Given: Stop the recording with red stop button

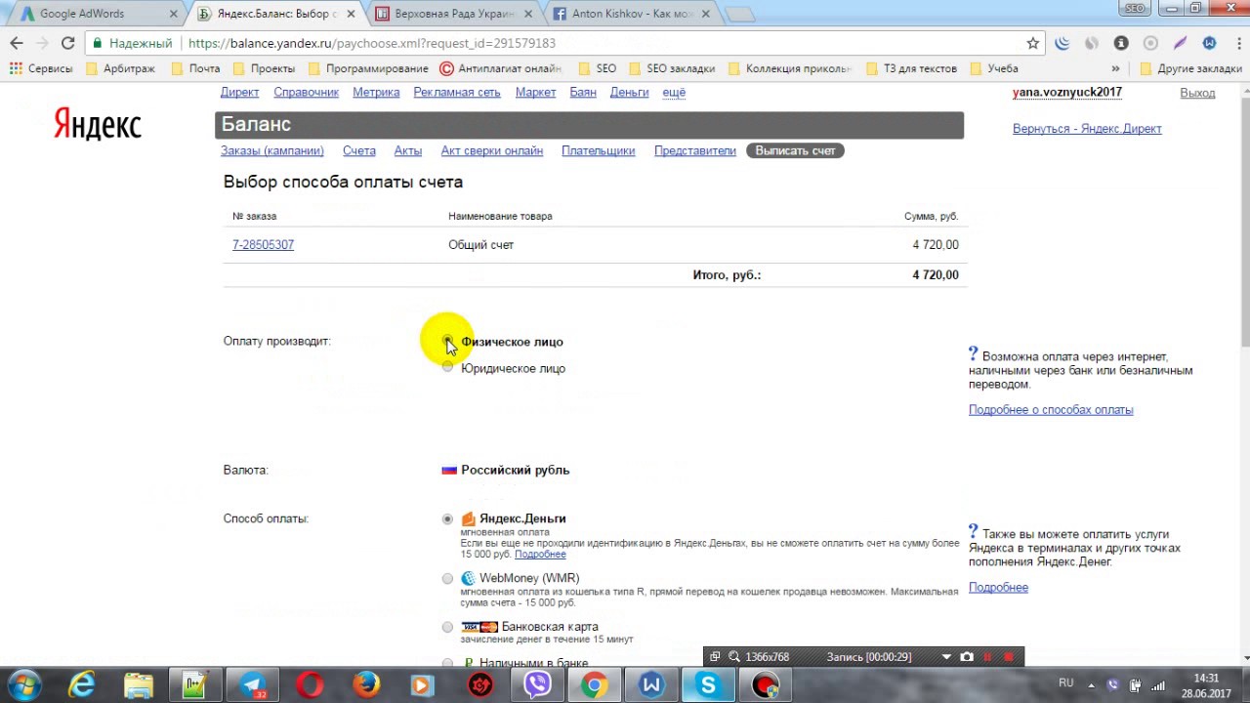Looking at the screenshot, I should [x=1009, y=657].
